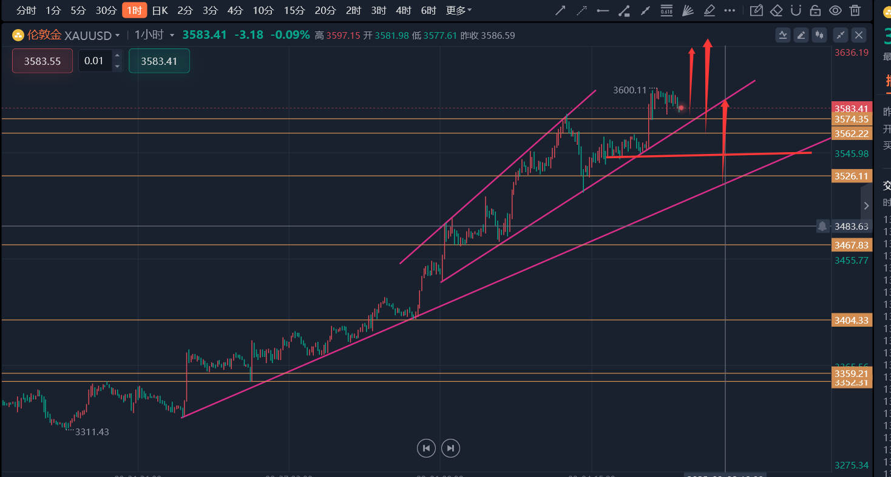Choose the fan lines drawing tool
This screenshot has height=477, width=891.
(x=688, y=10)
